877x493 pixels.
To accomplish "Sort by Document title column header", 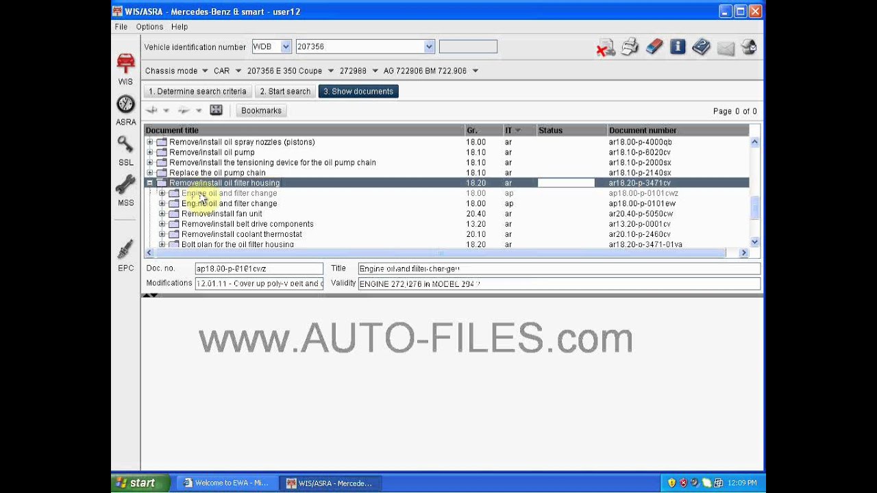I will [304, 130].
